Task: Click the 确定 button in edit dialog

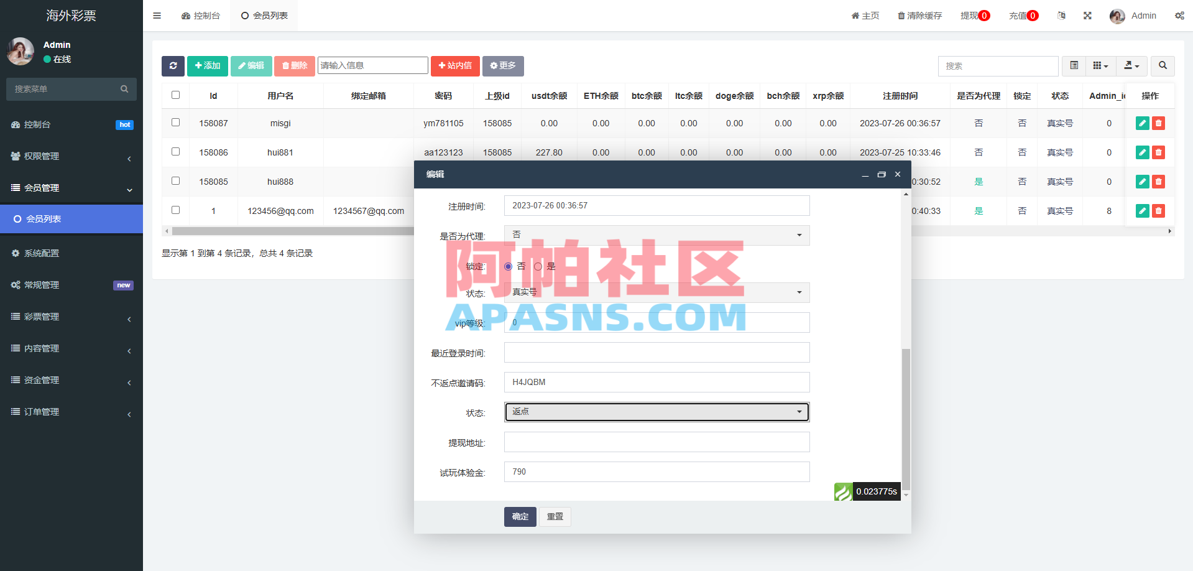Action: (520, 516)
